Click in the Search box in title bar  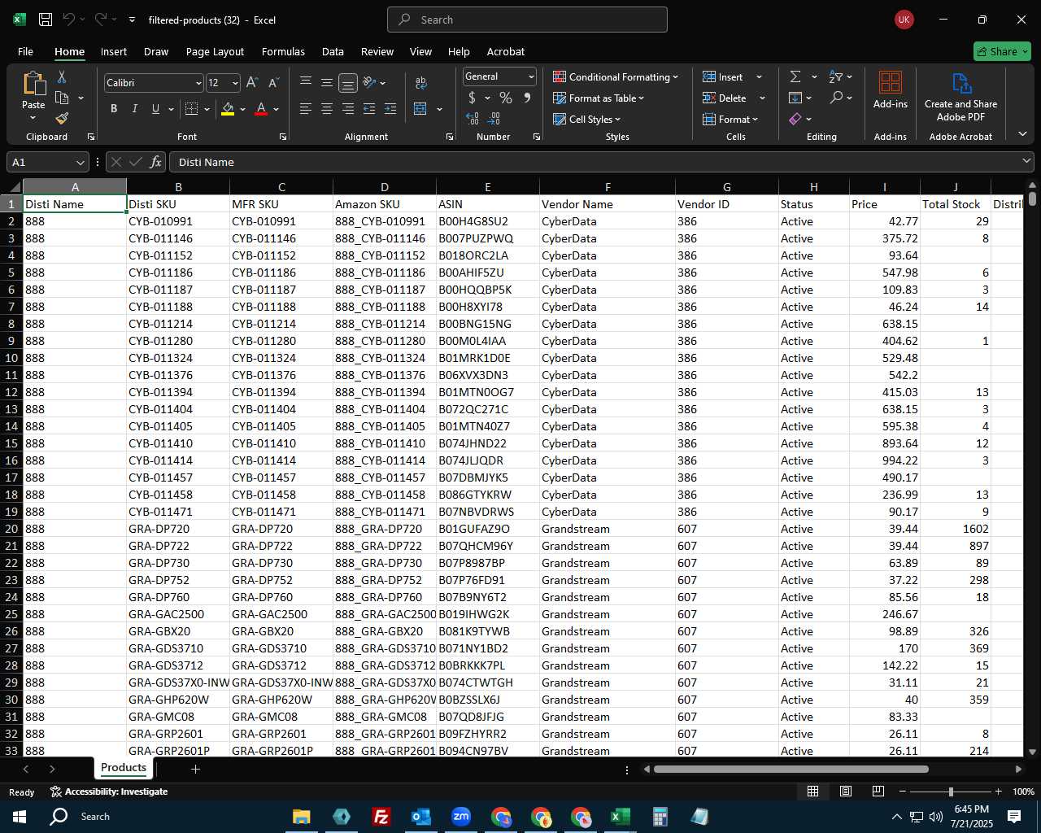[x=527, y=20]
